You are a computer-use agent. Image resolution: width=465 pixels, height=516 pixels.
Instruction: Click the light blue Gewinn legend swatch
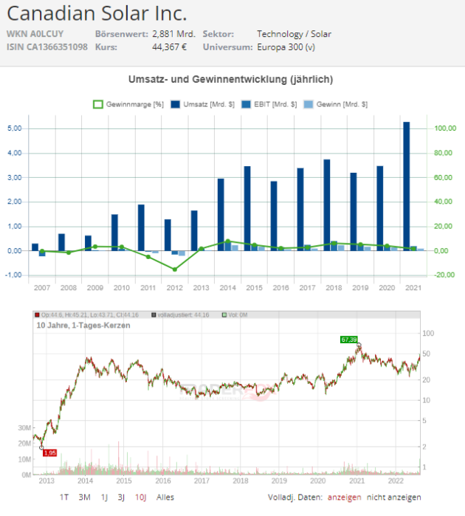(309, 105)
